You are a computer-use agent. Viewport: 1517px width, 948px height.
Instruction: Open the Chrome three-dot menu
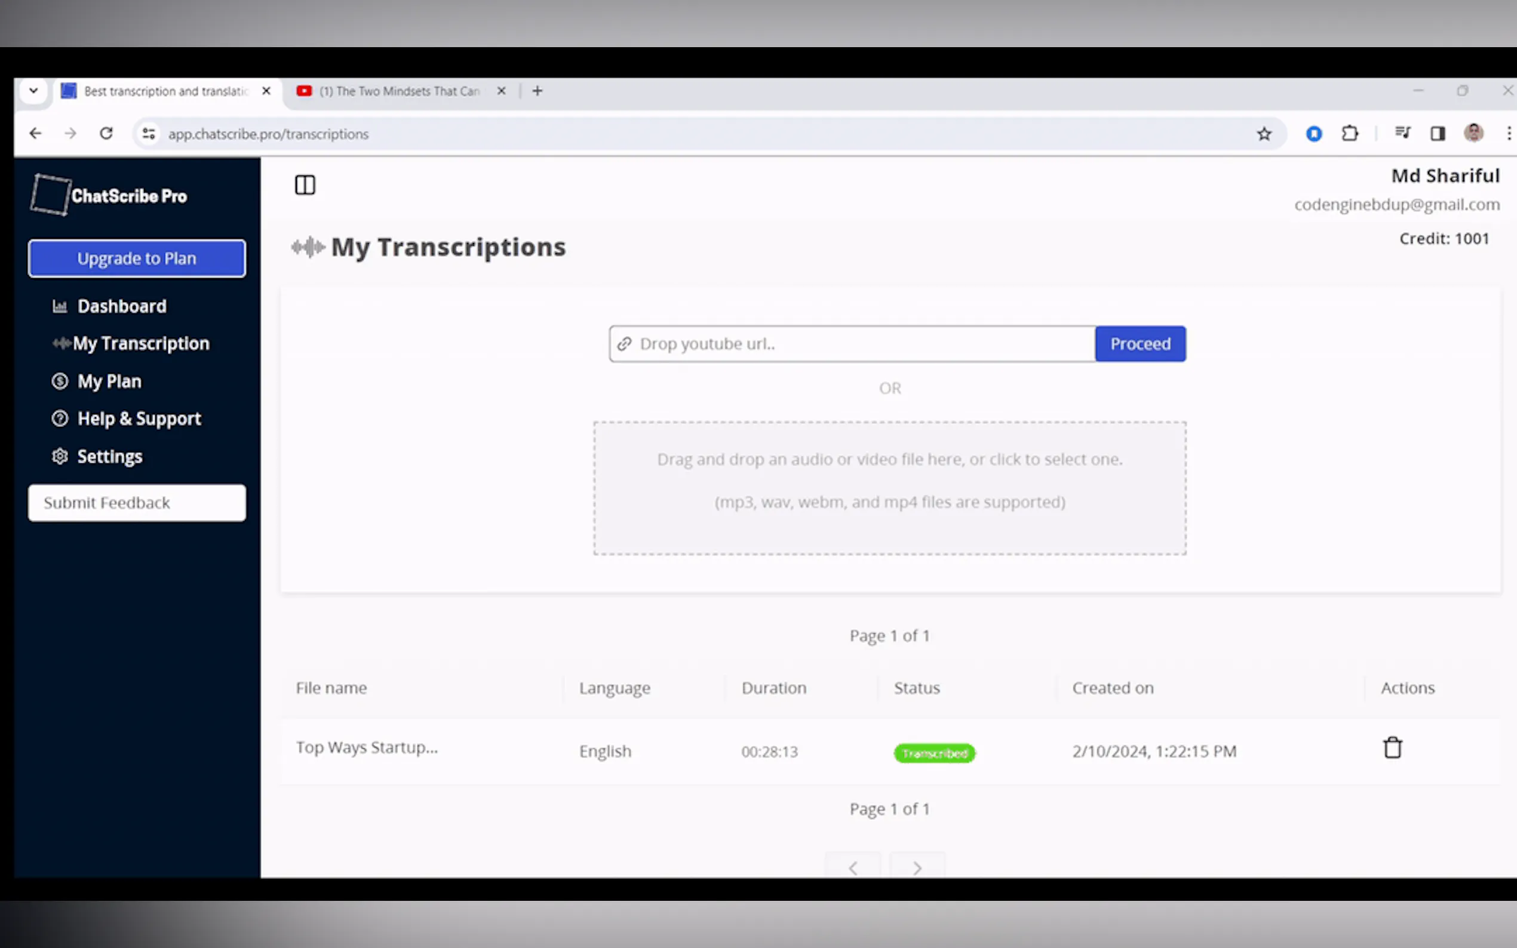tap(1508, 134)
